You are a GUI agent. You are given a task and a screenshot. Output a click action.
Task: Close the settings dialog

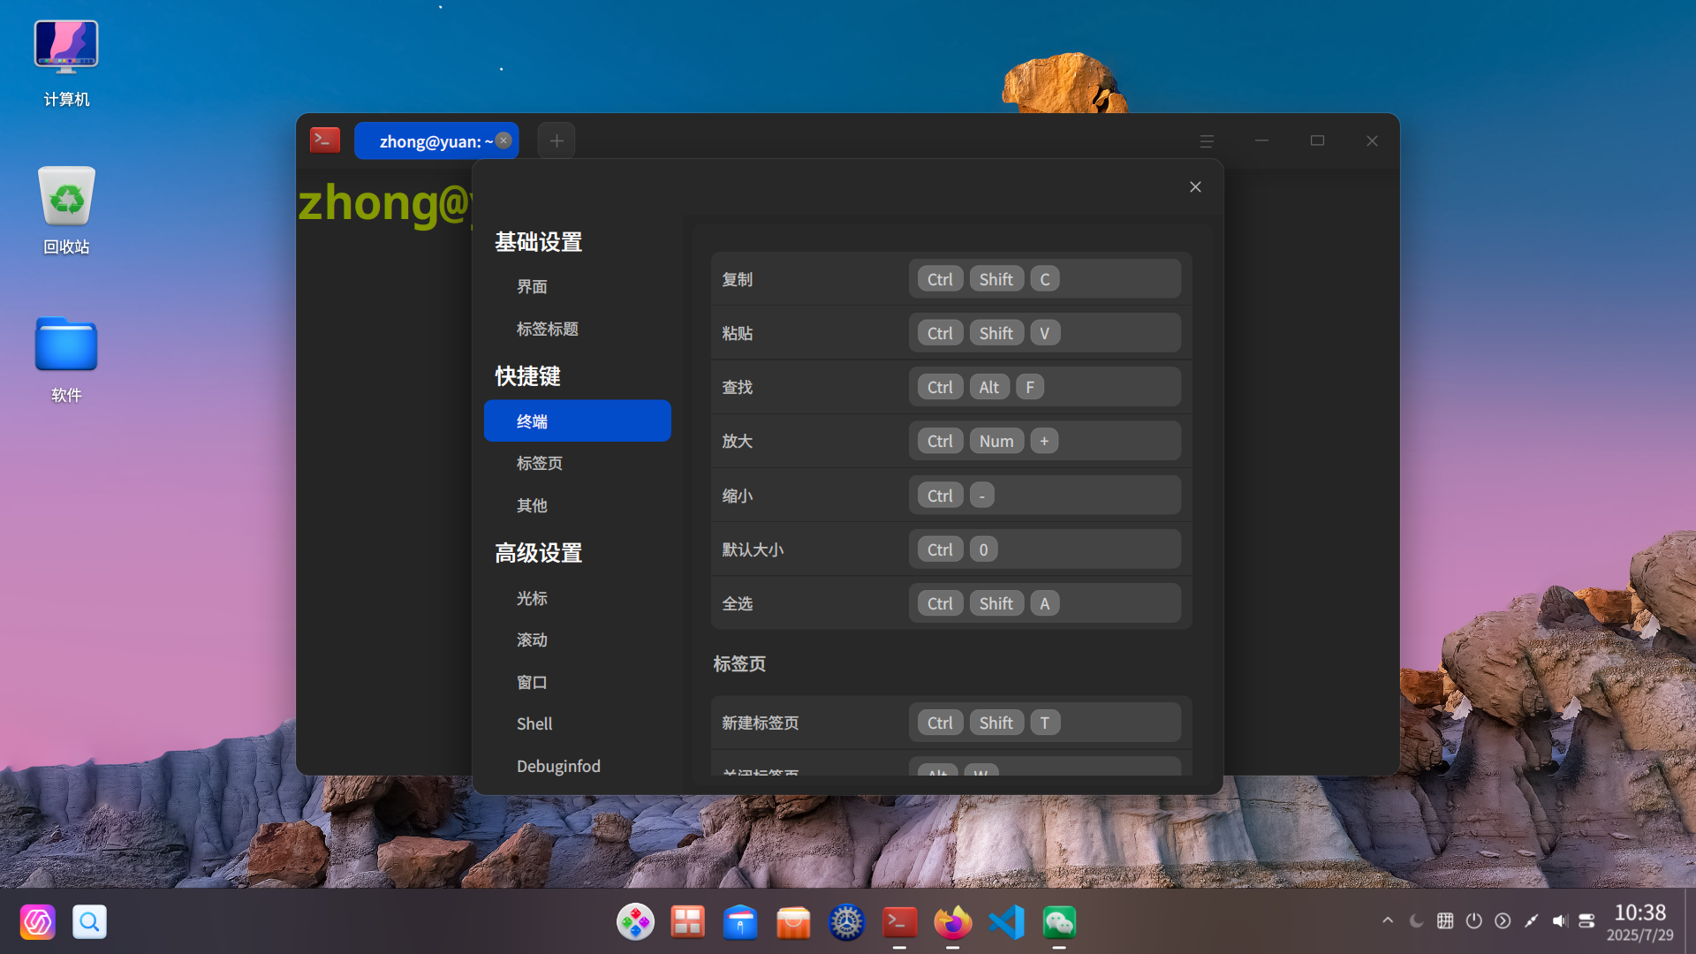[x=1195, y=186]
